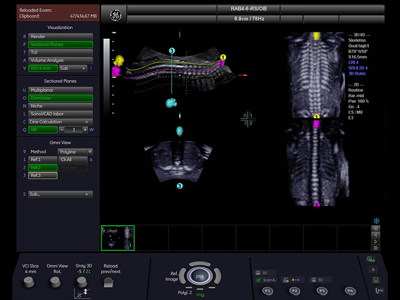Open the Method Polyline dropdown
The width and height of the screenshot is (400, 300).
click(x=75, y=152)
